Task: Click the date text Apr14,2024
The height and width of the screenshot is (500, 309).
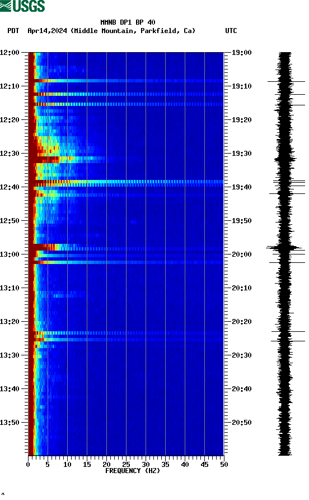Action: [x=47, y=31]
